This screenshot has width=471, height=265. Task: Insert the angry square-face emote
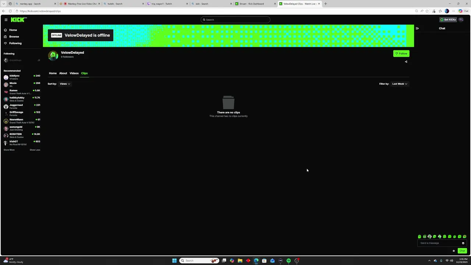(425, 237)
